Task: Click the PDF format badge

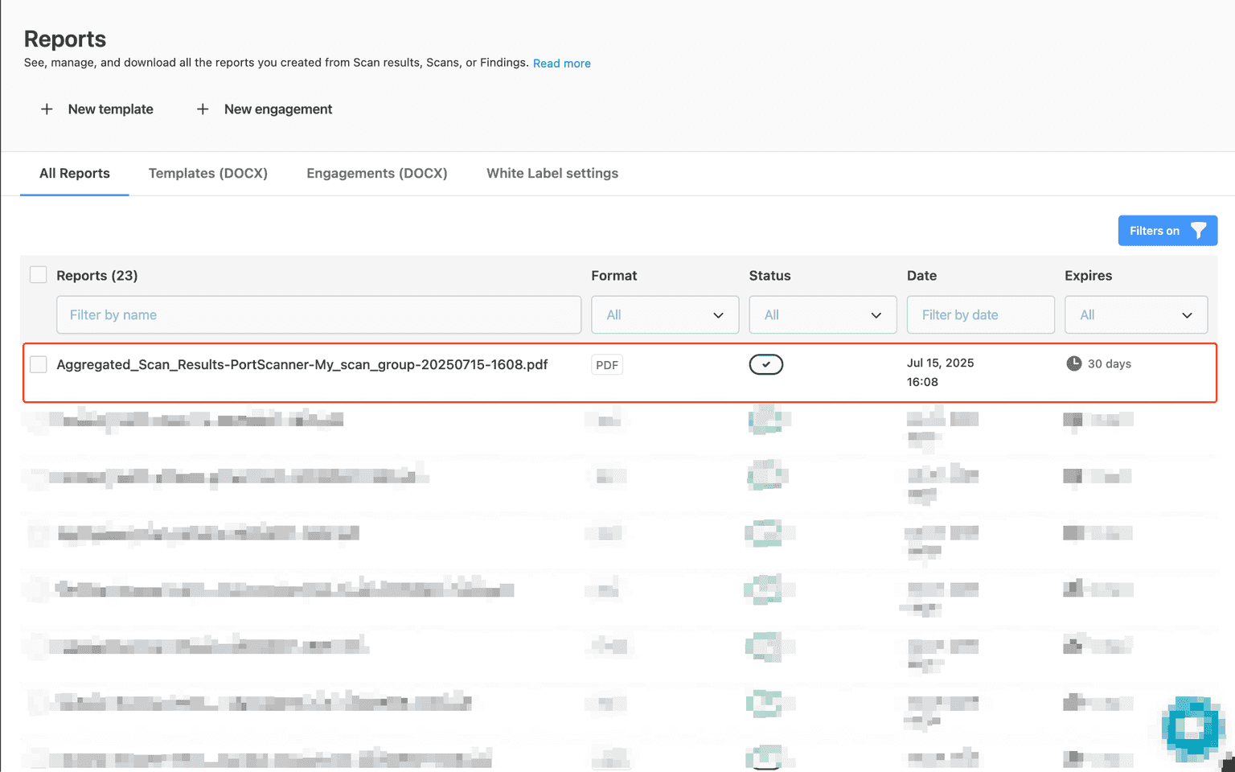Action: (607, 365)
